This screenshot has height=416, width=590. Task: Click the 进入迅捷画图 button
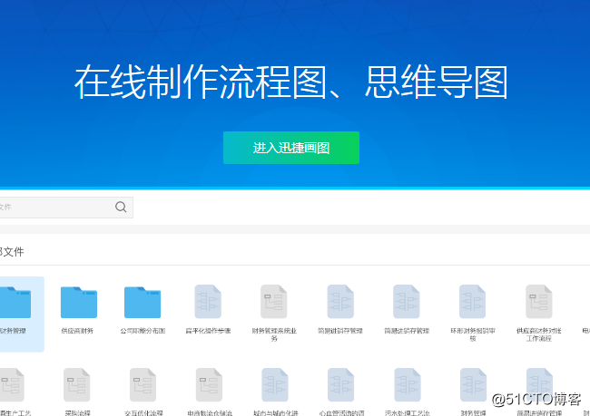[x=290, y=148]
